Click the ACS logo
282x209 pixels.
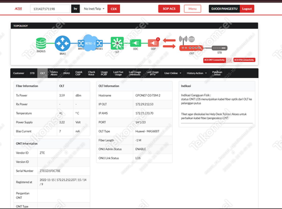click(19, 8)
